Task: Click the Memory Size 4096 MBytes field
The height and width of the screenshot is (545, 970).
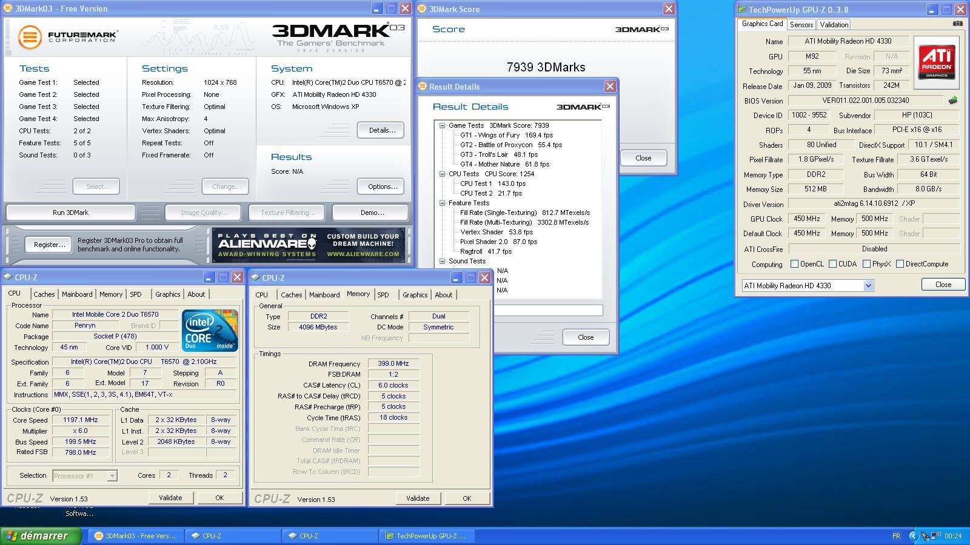Action: pyautogui.click(x=318, y=327)
